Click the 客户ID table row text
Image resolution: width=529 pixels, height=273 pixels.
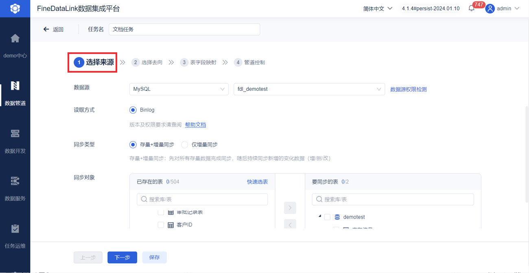184,225
